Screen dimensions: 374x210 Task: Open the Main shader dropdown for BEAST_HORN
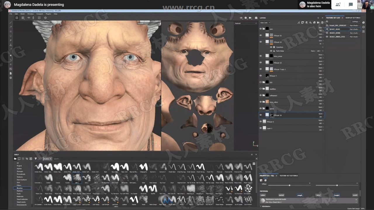354,33
